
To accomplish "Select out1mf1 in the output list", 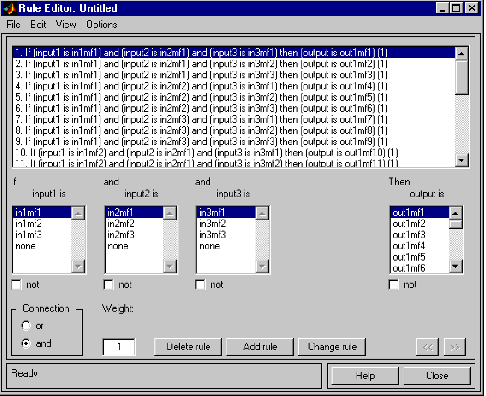I will coord(420,213).
